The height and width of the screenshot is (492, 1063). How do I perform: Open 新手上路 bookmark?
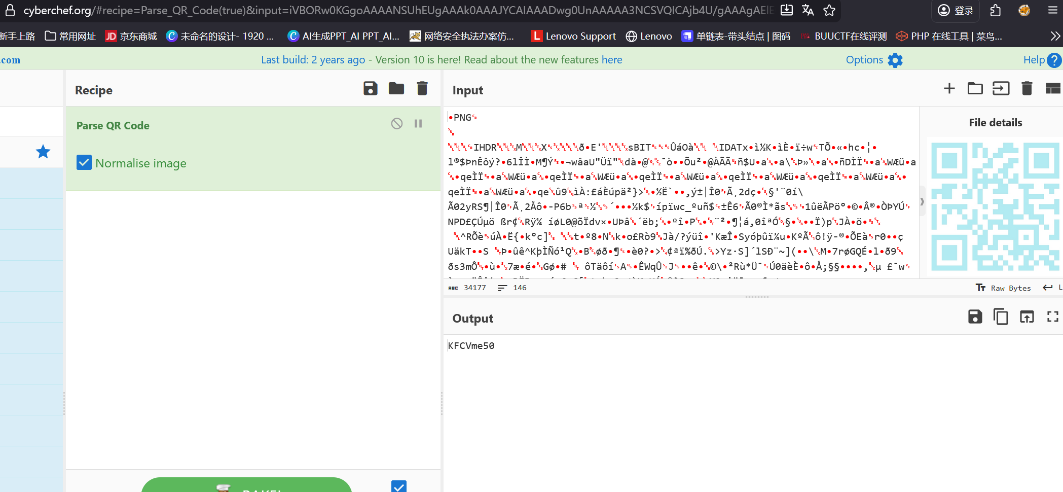[18, 36]
